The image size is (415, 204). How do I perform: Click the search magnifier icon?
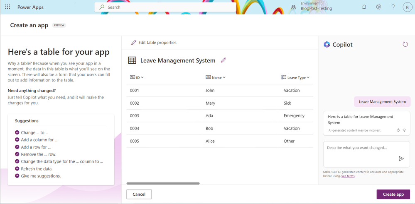click(102, 7)
